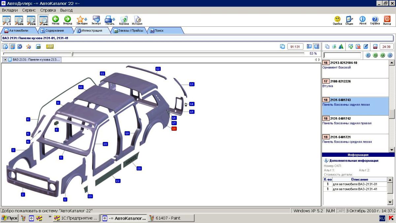Click the 24:39 counter button
Screen dimensions: 396x223
tap(386, 46)
